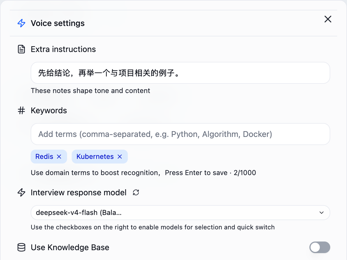Close the Voice settings panel

[x=328, y=19]
